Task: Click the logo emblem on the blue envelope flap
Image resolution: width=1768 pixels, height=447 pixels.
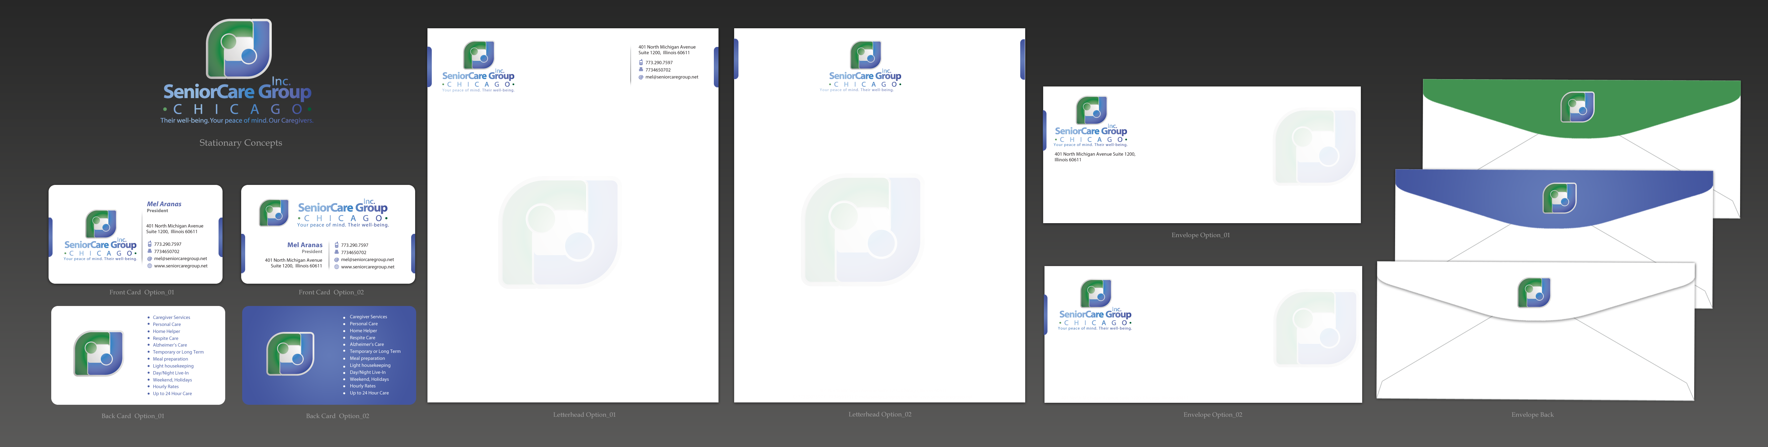Action: (1559, 199)
